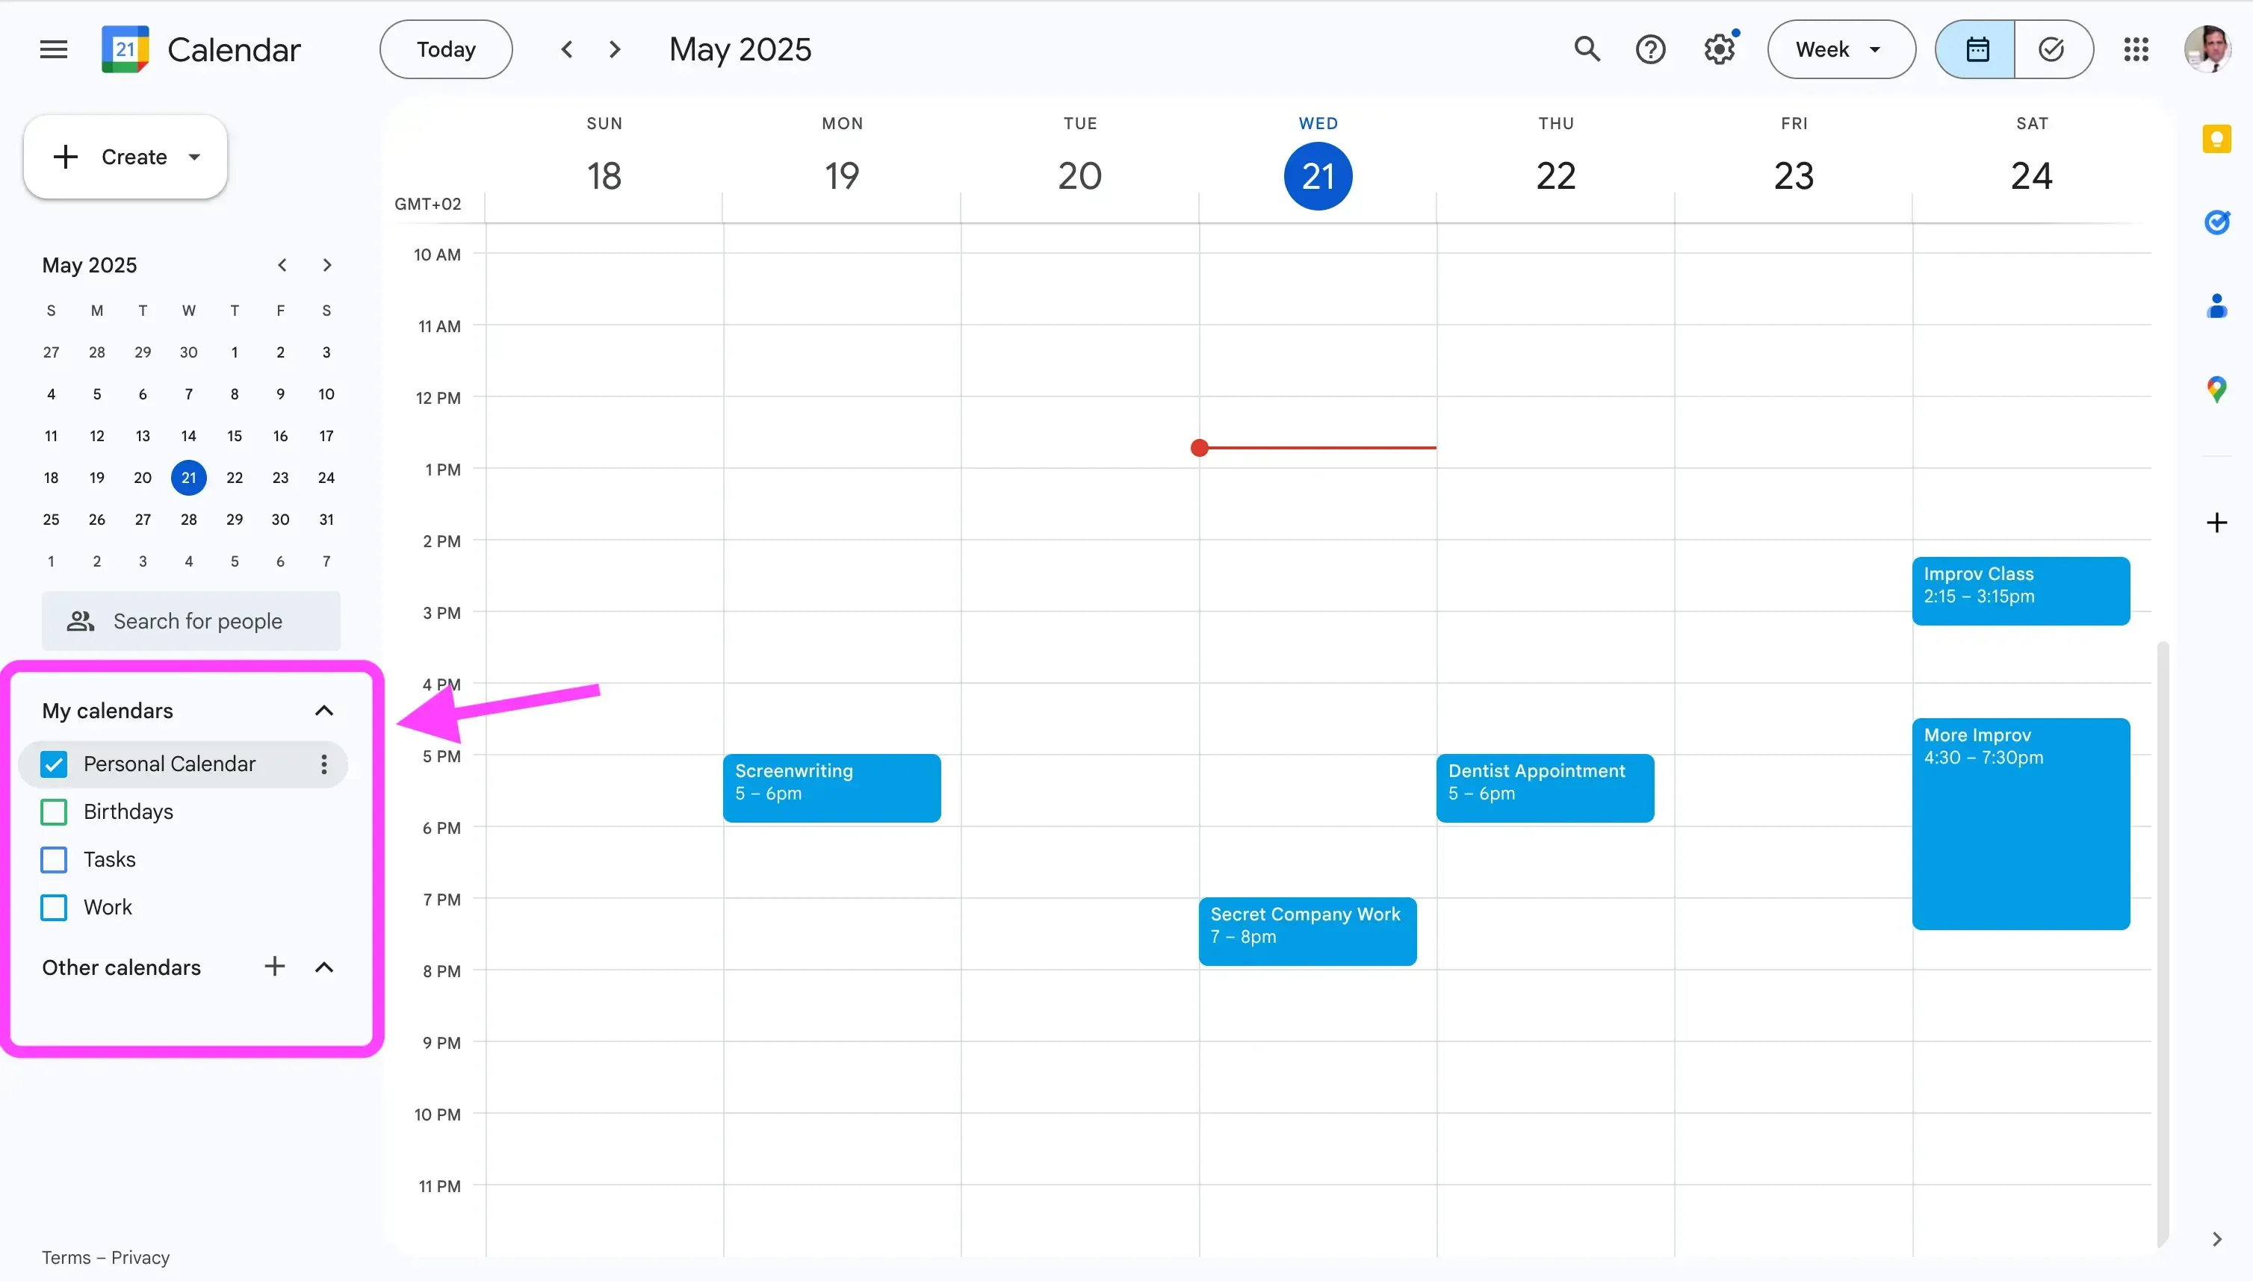Open Contacts side panel
Image resolution: width=2253 pixels, height=1281 pixels.
click(2217, 306)
